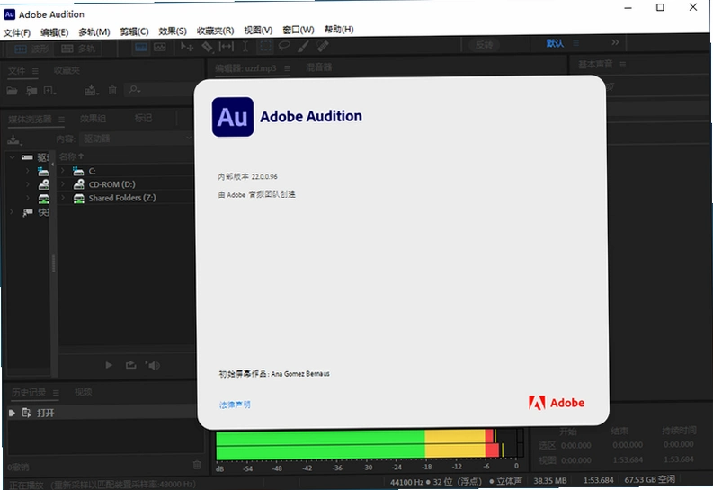Click the Shared Folders (Z:) drive icon
This screenshot has width=713, height=490.
[79, 198]
